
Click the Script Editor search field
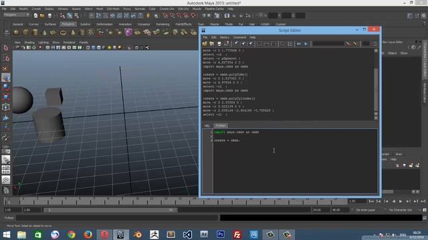[328, 44]
